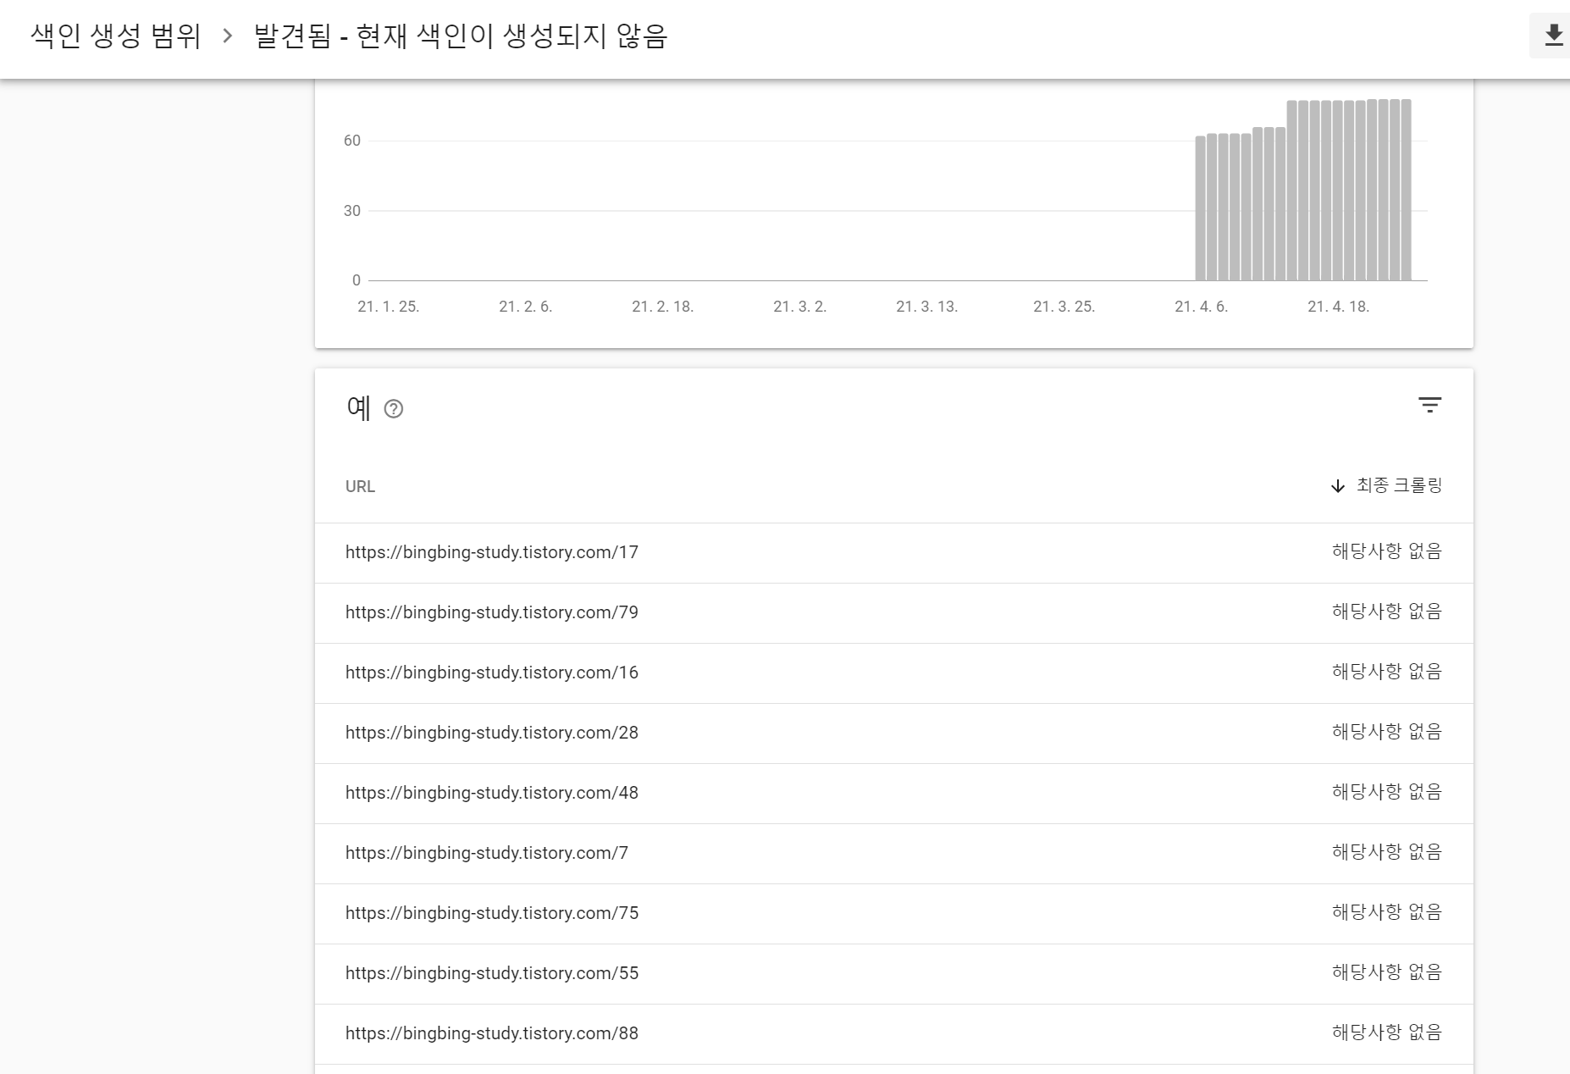This screenshot has height=1074, width=1570.
Task: Click 해당사항 없음 in the /48 row
Action: click(1387, 792)
